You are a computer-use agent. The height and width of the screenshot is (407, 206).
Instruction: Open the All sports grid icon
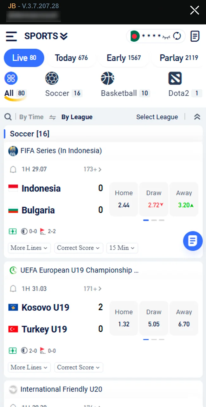(x=11, y=78)
